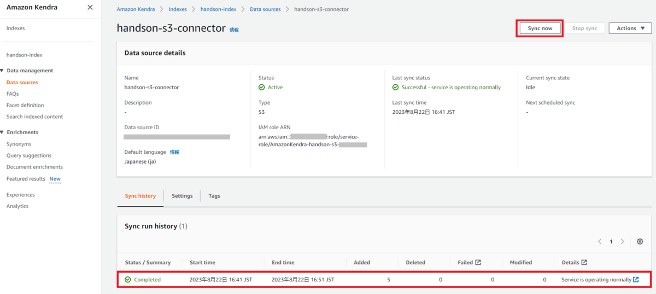This screenshot has height=294, width=656.
Task: Click the IAM role ARN value text
Action: coord(313,141)
